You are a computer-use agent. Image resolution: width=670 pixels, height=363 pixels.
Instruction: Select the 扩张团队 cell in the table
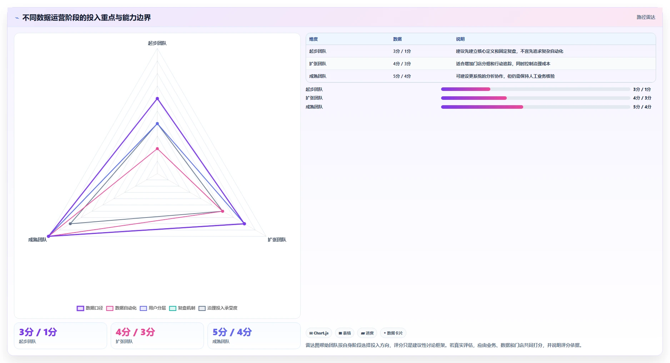coord(318,64)
